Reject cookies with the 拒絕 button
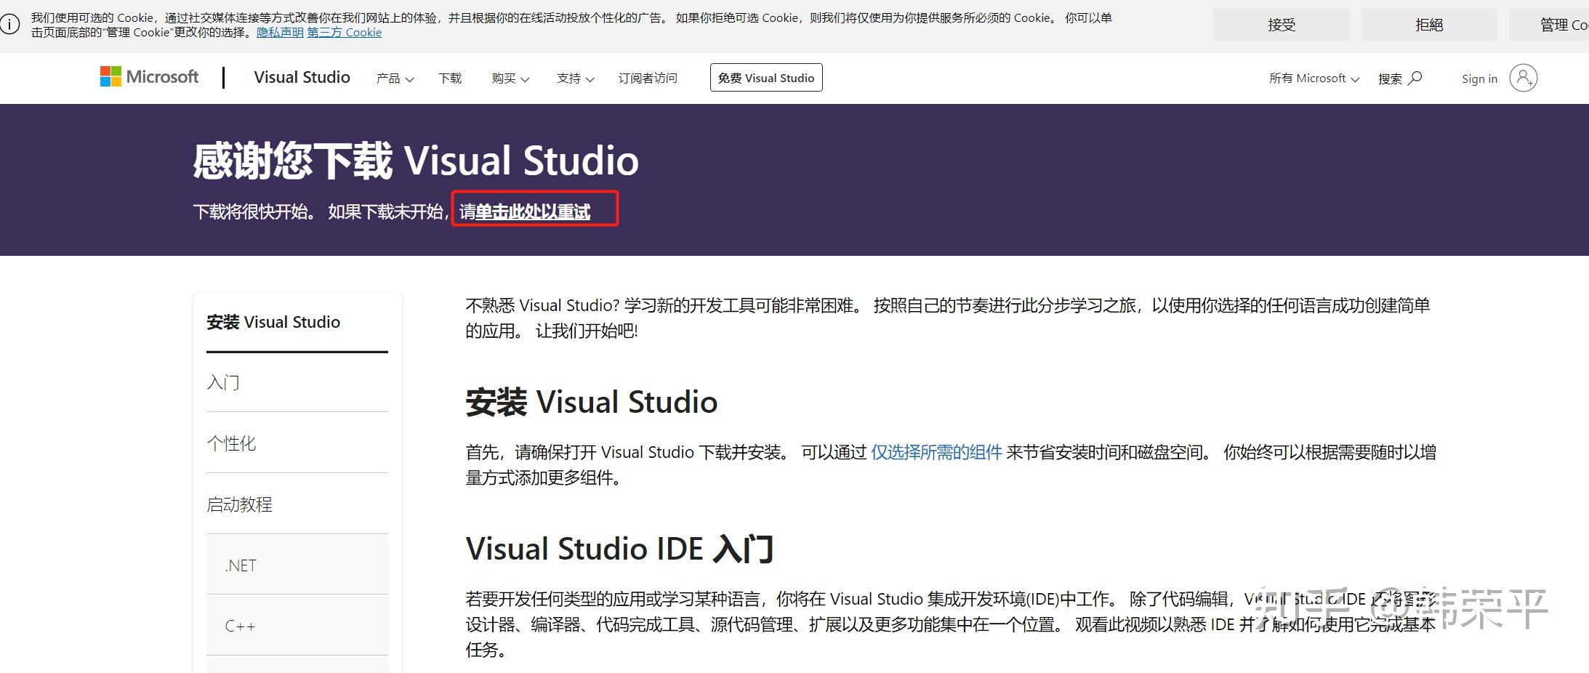Screen dimensions: 1589x673 tap(1429, 25)
